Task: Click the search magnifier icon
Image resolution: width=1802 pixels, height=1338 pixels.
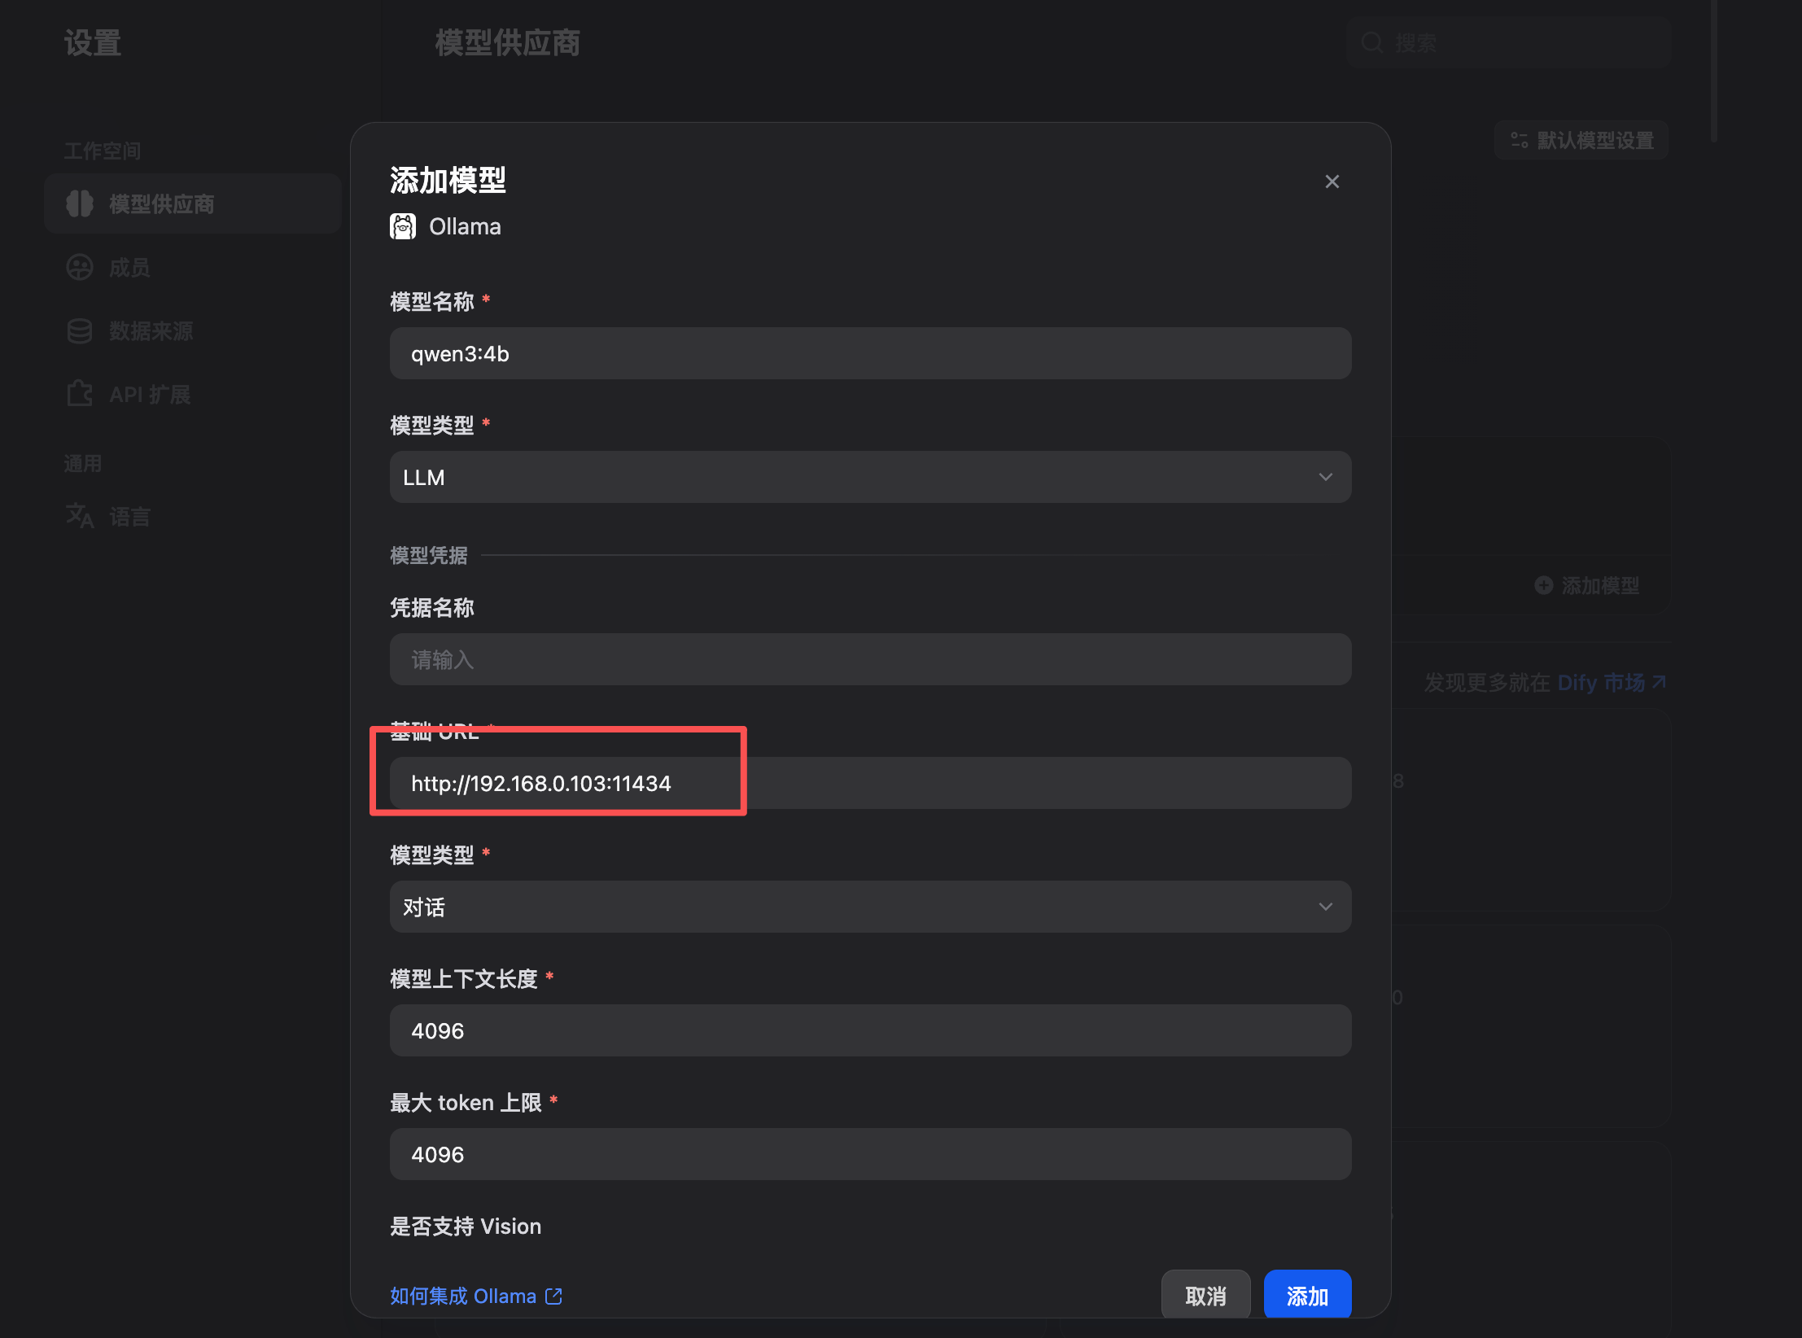Action: pos(1372,42)
